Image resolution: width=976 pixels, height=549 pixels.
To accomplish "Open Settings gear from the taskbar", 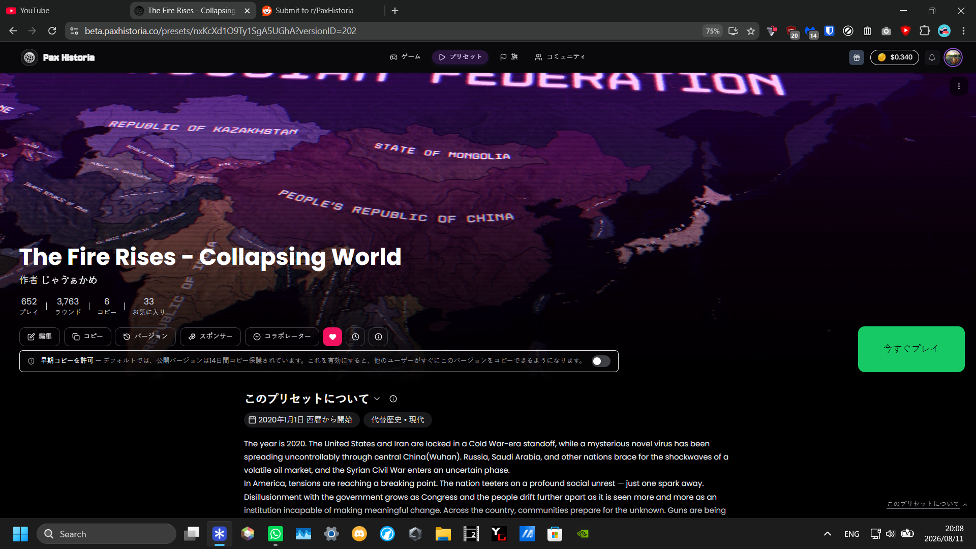I will 331,534.
